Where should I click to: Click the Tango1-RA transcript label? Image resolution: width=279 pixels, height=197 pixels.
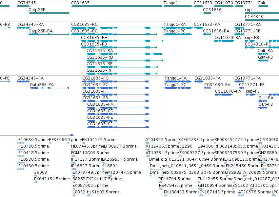174,24
